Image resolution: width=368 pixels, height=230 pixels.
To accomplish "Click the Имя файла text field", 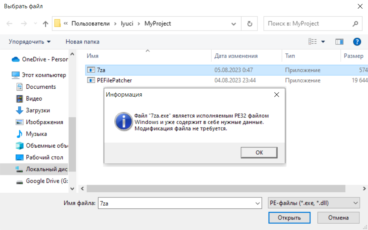I will pyautogui.click(x=176, y=203).
